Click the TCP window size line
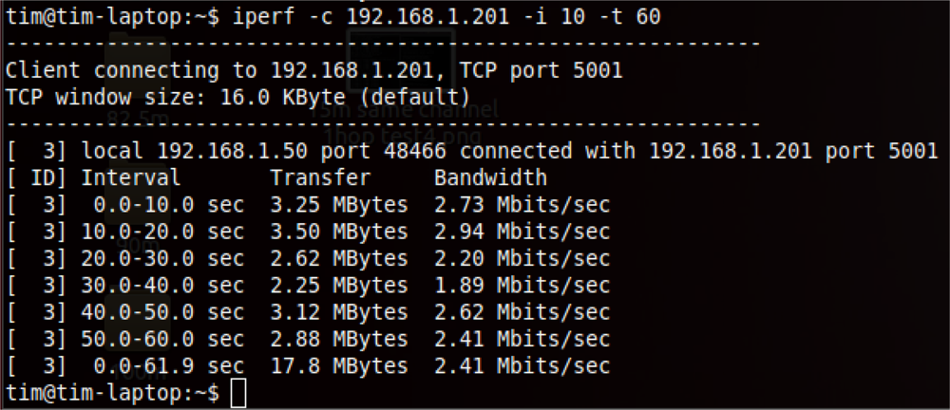Viewport: 950px width, 410px height. click(x=237, y=97)
